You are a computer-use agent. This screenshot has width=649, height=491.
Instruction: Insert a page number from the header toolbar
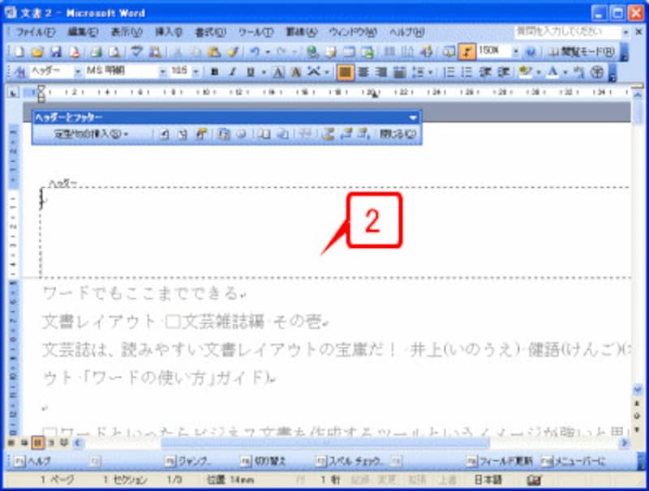click(165, 134)
